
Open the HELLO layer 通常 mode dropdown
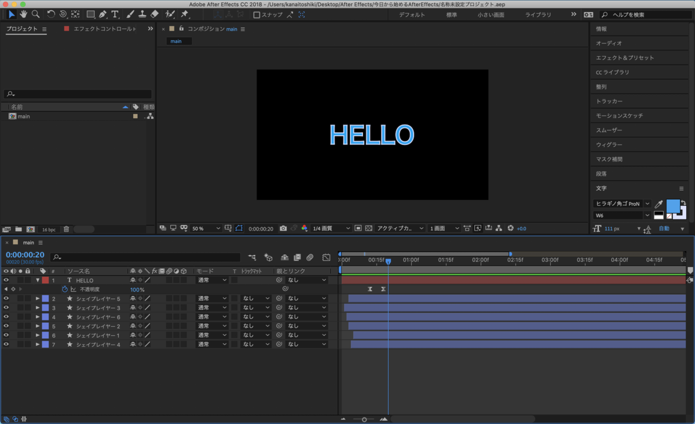coord(212,280)
